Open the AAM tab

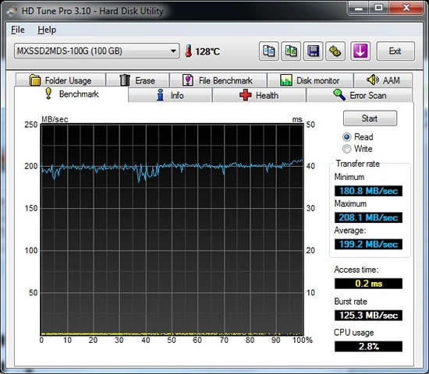coord(383,80)
